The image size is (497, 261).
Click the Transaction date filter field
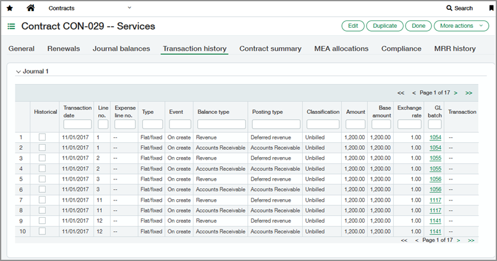click(77, 124)
